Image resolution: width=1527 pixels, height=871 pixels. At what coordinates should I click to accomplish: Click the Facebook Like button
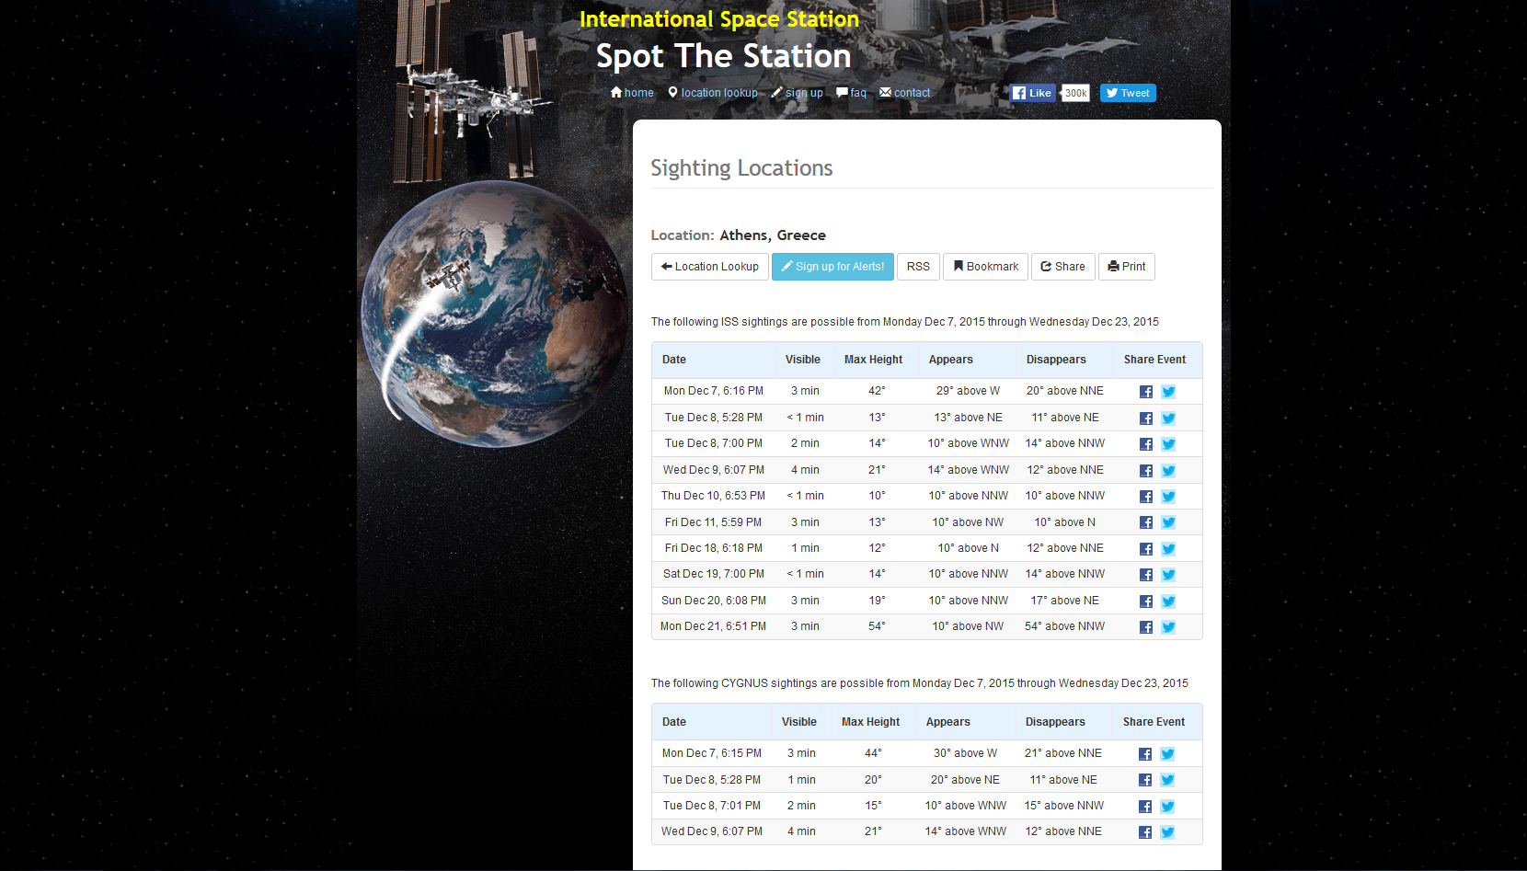pos(1032,93)
